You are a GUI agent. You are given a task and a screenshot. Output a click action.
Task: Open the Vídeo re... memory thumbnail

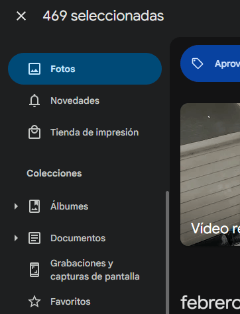[210, 175]
